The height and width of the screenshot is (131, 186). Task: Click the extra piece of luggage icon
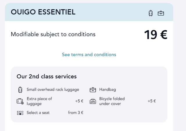pyautogui.click(x=20, y=101)
